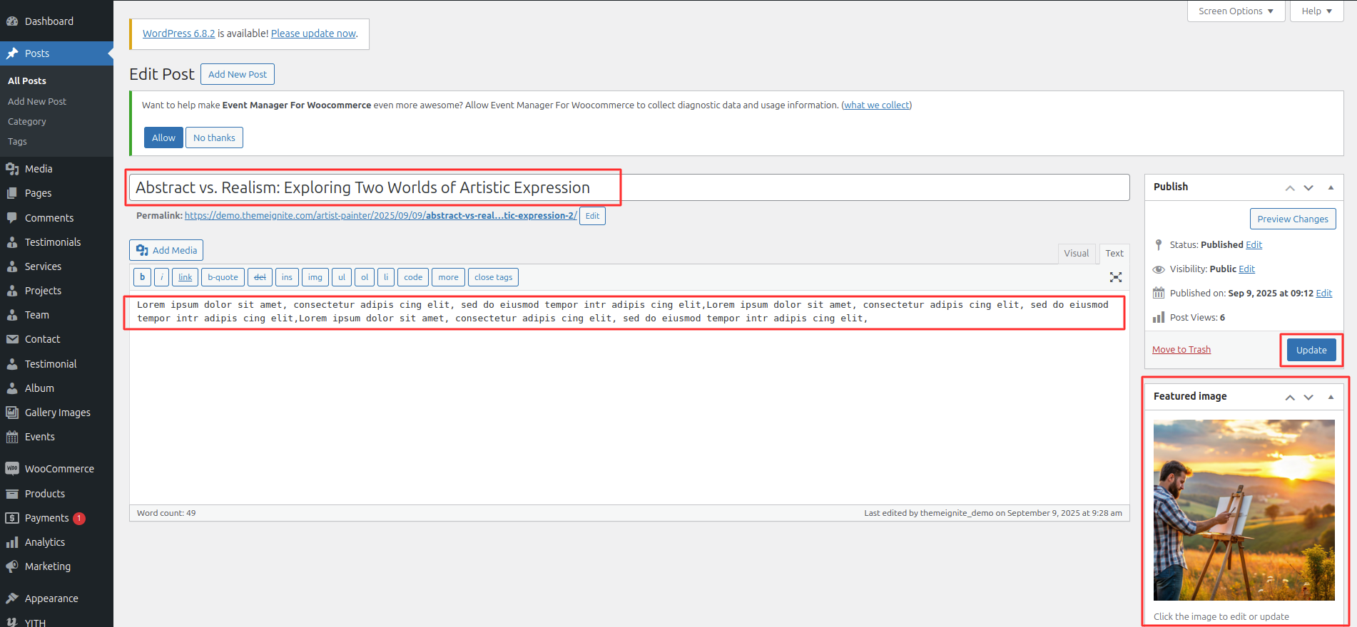Screen dimensions: 1357x627
Task: Open the Dashboard menu icon
Action: pos(12,21)
